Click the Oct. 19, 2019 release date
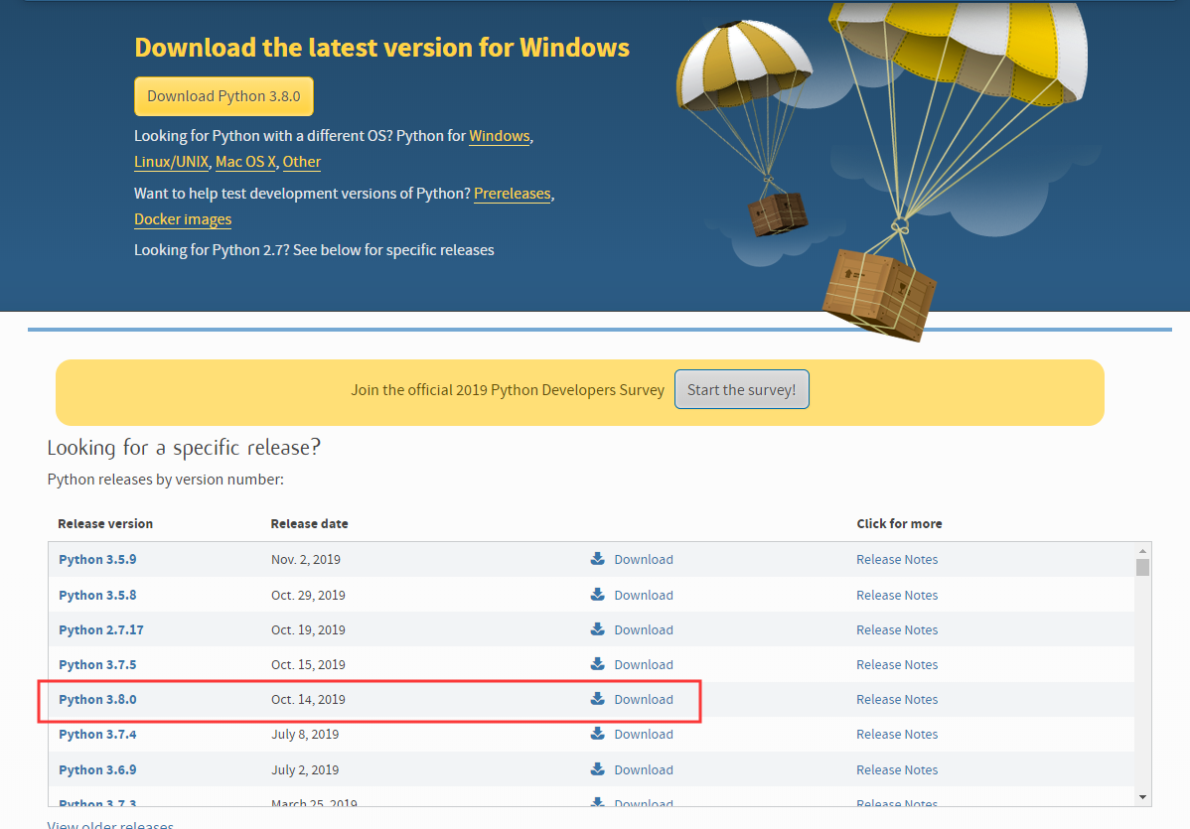This screenshot has width=1190, height=829. pyautogui.click(x=308, y=630)
